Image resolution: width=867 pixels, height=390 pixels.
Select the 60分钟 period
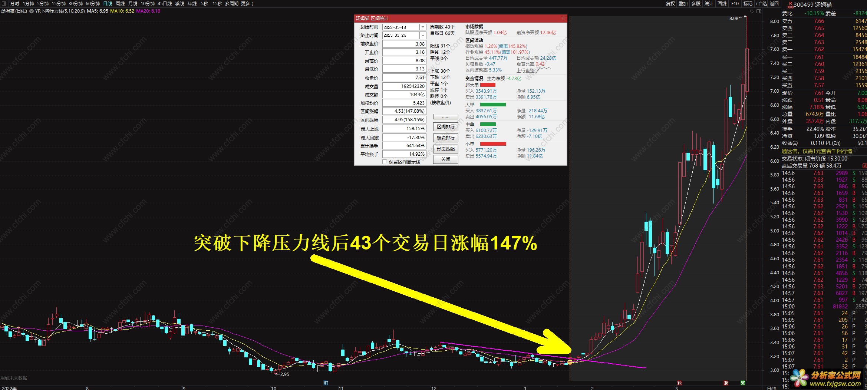[93, 3]
